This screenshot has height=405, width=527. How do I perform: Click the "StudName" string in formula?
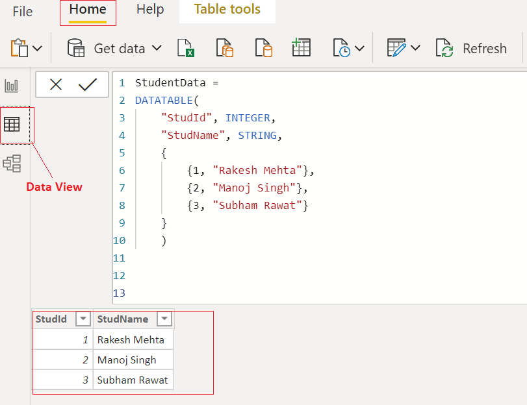(193, 135)
